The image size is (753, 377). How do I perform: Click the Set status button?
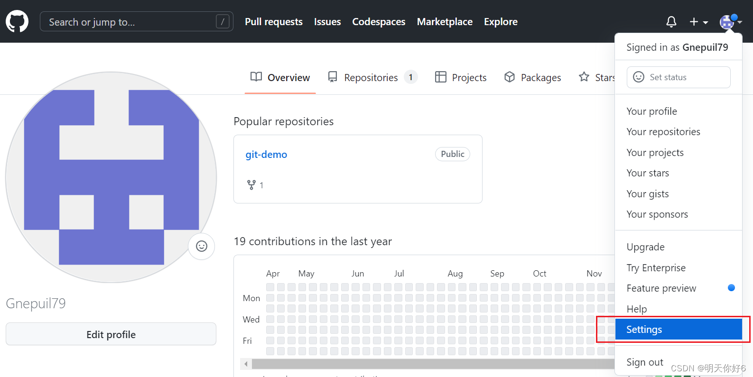click(x=679, y=77)
